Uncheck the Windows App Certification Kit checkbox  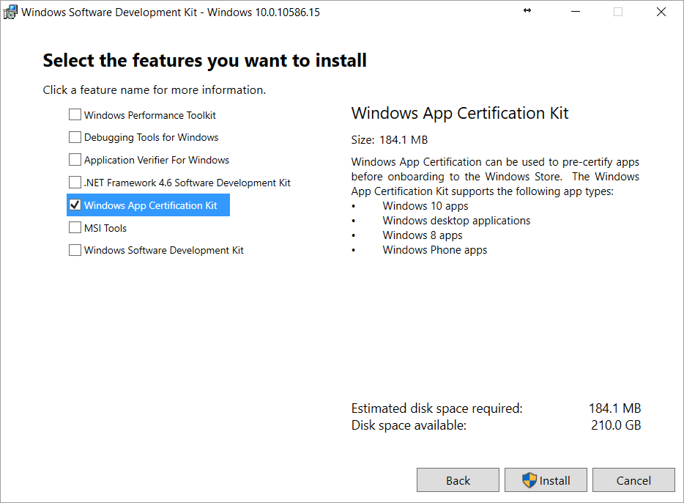coord(75,205)
